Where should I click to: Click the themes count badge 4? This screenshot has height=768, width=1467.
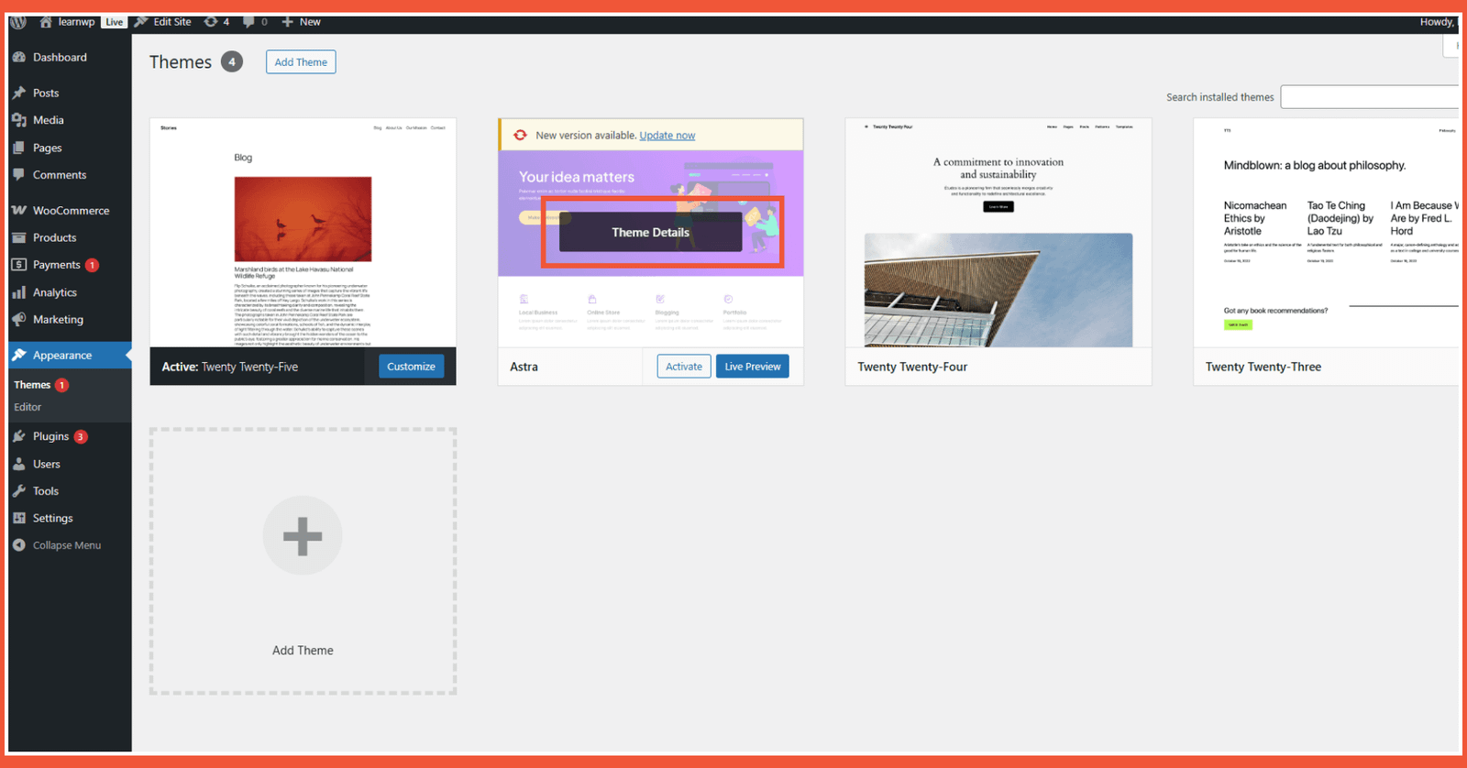232,62
